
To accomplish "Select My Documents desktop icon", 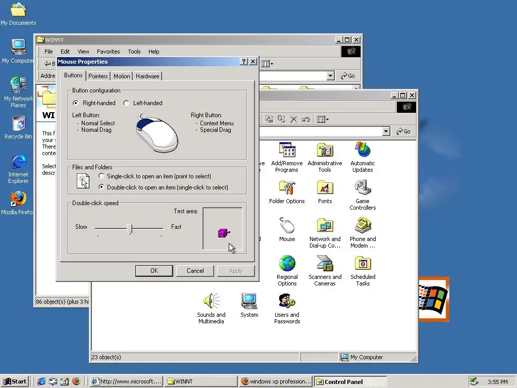I will (x=18, y=9).
